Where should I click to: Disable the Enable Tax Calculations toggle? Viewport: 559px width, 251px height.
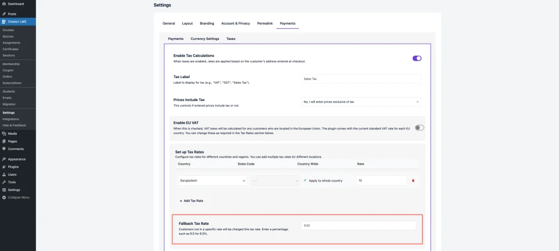click(417, 58)
